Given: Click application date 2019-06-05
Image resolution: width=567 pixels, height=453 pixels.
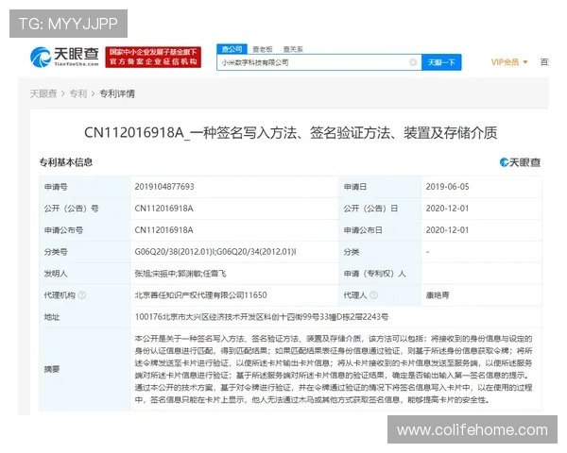Looking at the screenshot, I should tap(447, 187).
